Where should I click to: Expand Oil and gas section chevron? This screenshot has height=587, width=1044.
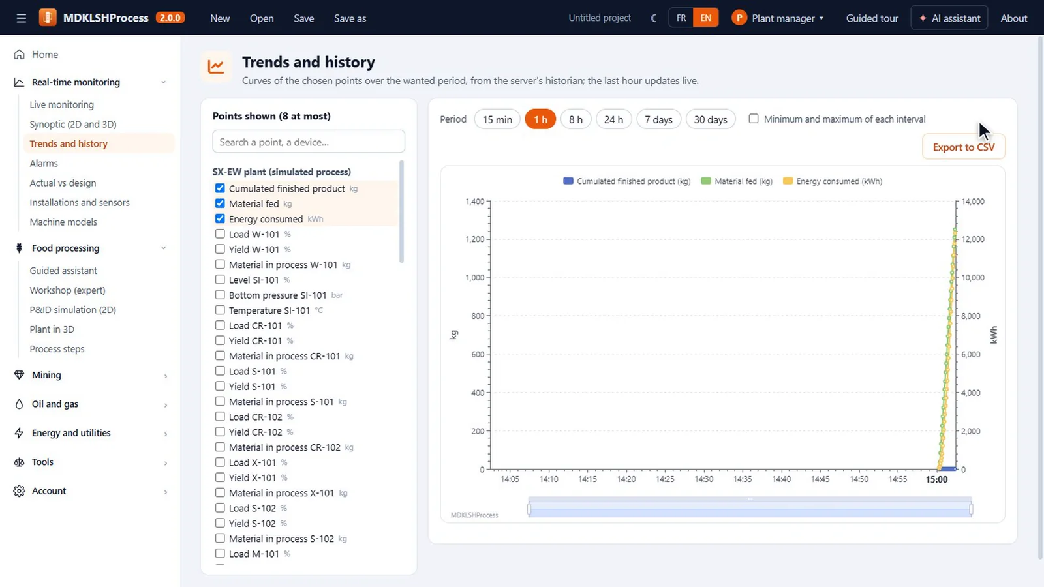tap(166, 404)
